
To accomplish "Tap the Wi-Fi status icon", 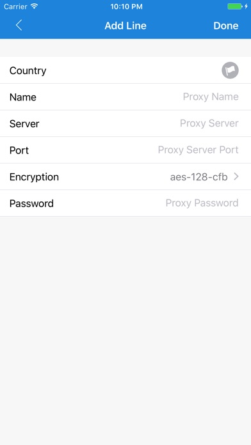I will (x=35, y=6).
